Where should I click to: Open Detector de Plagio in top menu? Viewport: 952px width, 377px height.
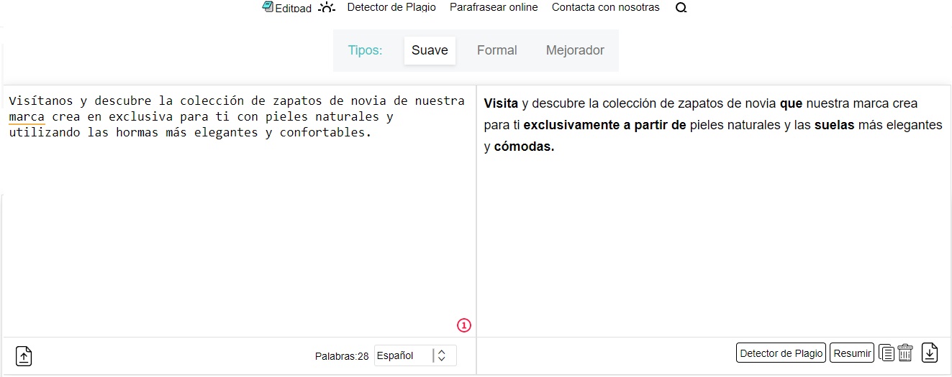391,7
